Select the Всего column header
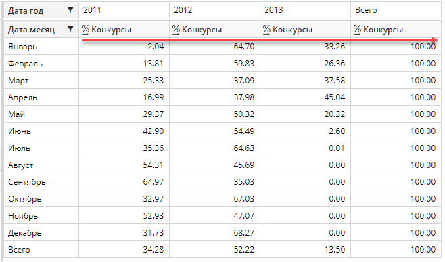 [396, 10]
